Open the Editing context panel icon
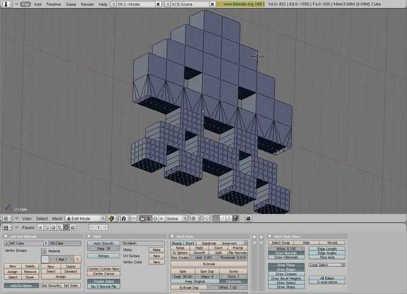Screen dimensions: 407x294 click(66, 228)
